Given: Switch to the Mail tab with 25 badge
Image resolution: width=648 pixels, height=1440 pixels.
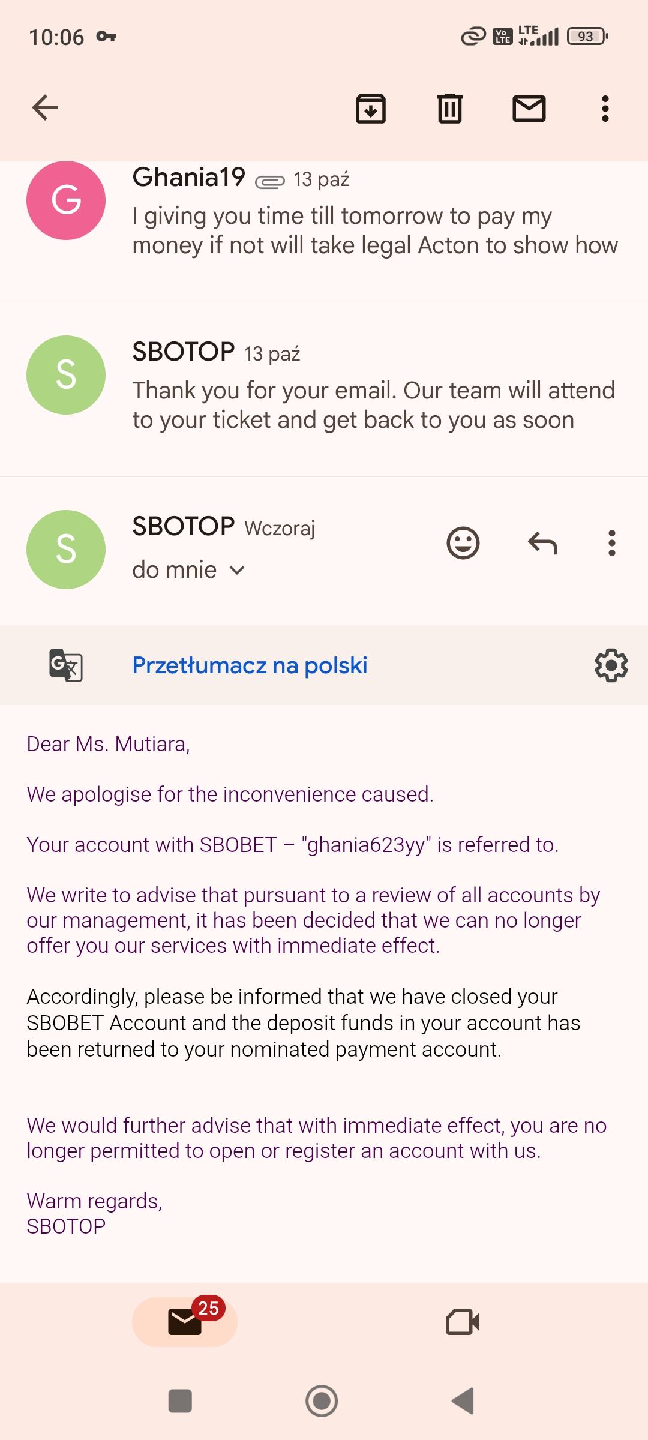Looking at the screenshot, I should (185, 1322).
